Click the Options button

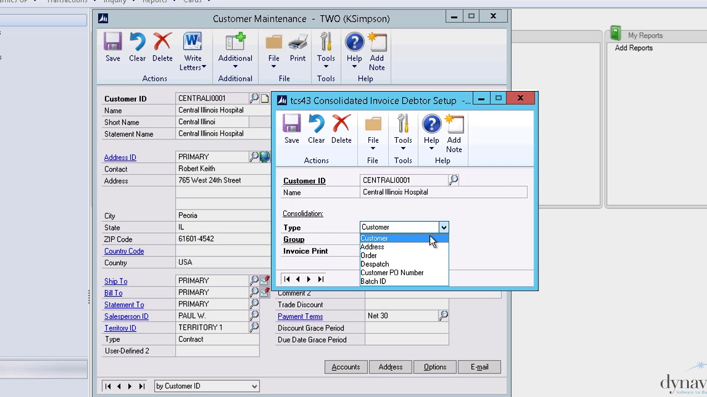(435, 367)
